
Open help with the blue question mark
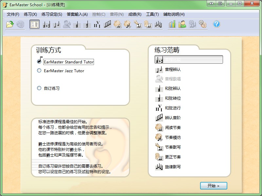[216, 24]
